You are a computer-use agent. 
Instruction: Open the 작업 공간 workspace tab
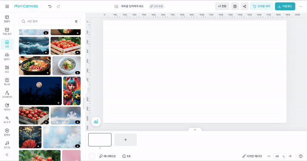click(7, 31)
